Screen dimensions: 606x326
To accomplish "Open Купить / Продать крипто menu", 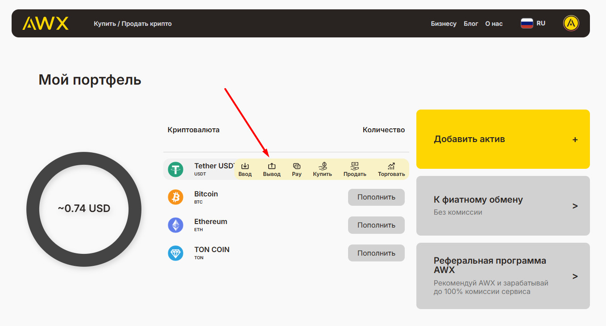I will pos(133,24).
